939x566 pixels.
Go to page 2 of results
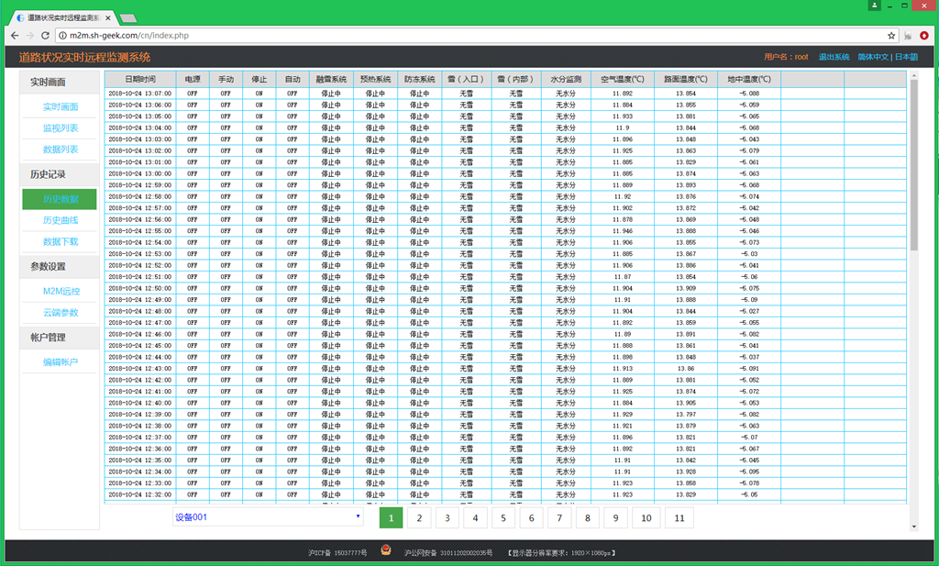[419, 518]
